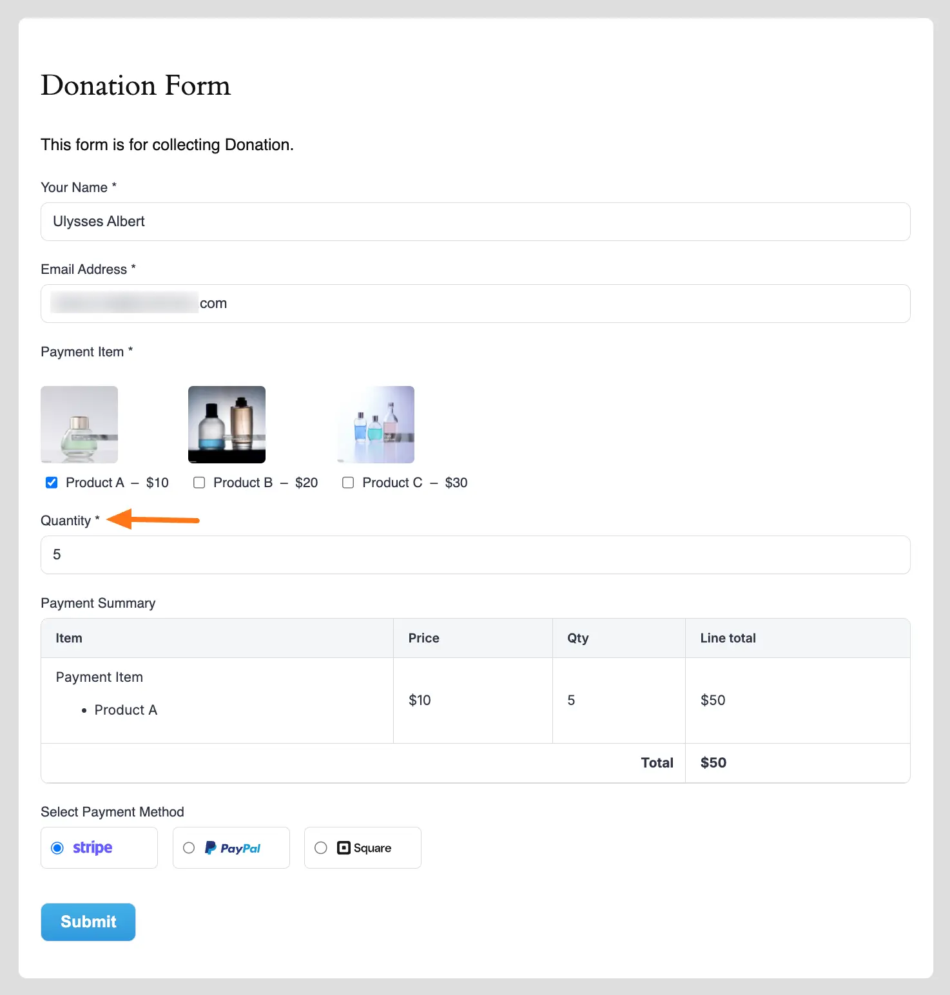Click the Your Name input field

[475, 221]
